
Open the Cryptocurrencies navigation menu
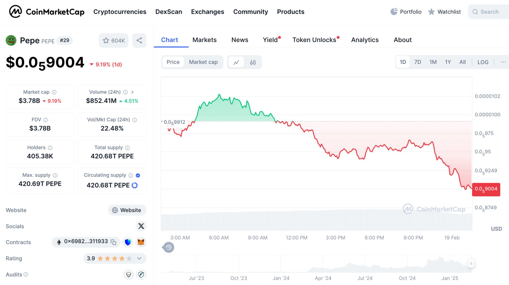[120, 12]
